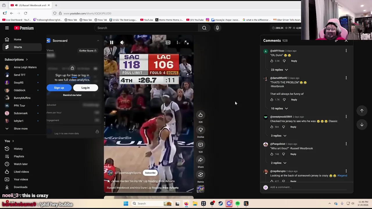Viewport: 372px width, 209px height.
Task: Open the Short's three-dot options menu
Action: [x=177, y=42]
